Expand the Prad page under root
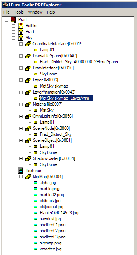The height and width of the screenshot is (255, 137). pyautogui.click(x=14, y=32)
